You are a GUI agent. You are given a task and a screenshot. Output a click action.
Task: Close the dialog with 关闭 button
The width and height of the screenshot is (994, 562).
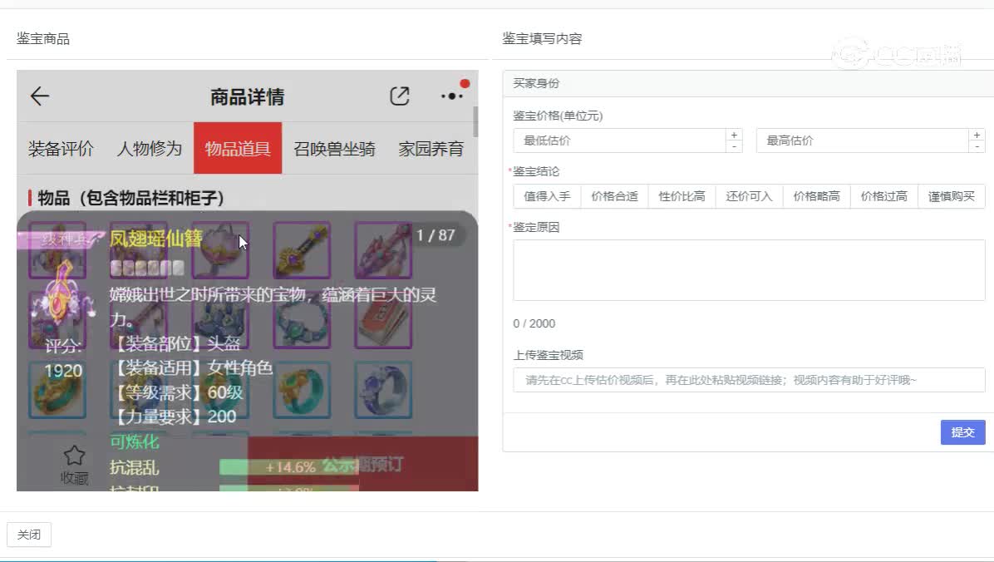tap(28, 535)
